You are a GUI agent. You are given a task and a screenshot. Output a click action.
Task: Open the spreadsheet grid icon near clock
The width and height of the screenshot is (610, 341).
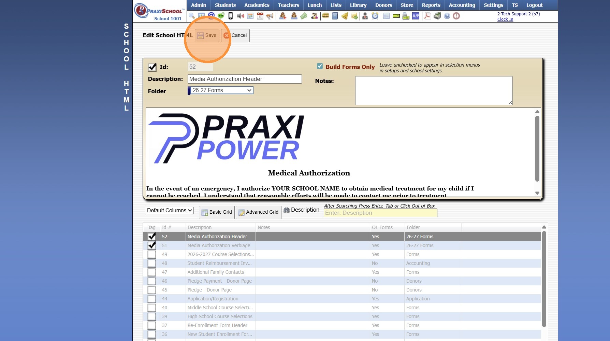pos(386,16)
